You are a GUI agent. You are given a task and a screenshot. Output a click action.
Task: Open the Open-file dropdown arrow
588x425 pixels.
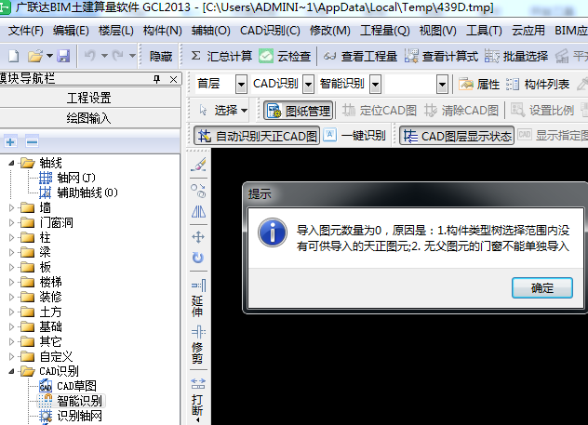coord(49,56)
